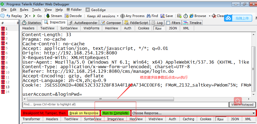
Task: Click the Find text box under the request
Action: (x=125, y=104)
